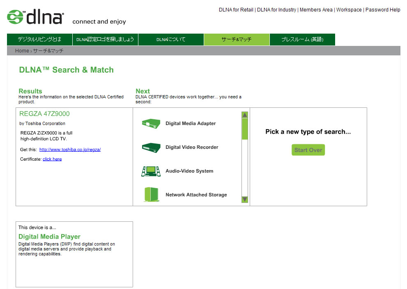Open the サーチ&マッチ tab
This screenshot has height=289, width=407.
(x=237, y=39)
